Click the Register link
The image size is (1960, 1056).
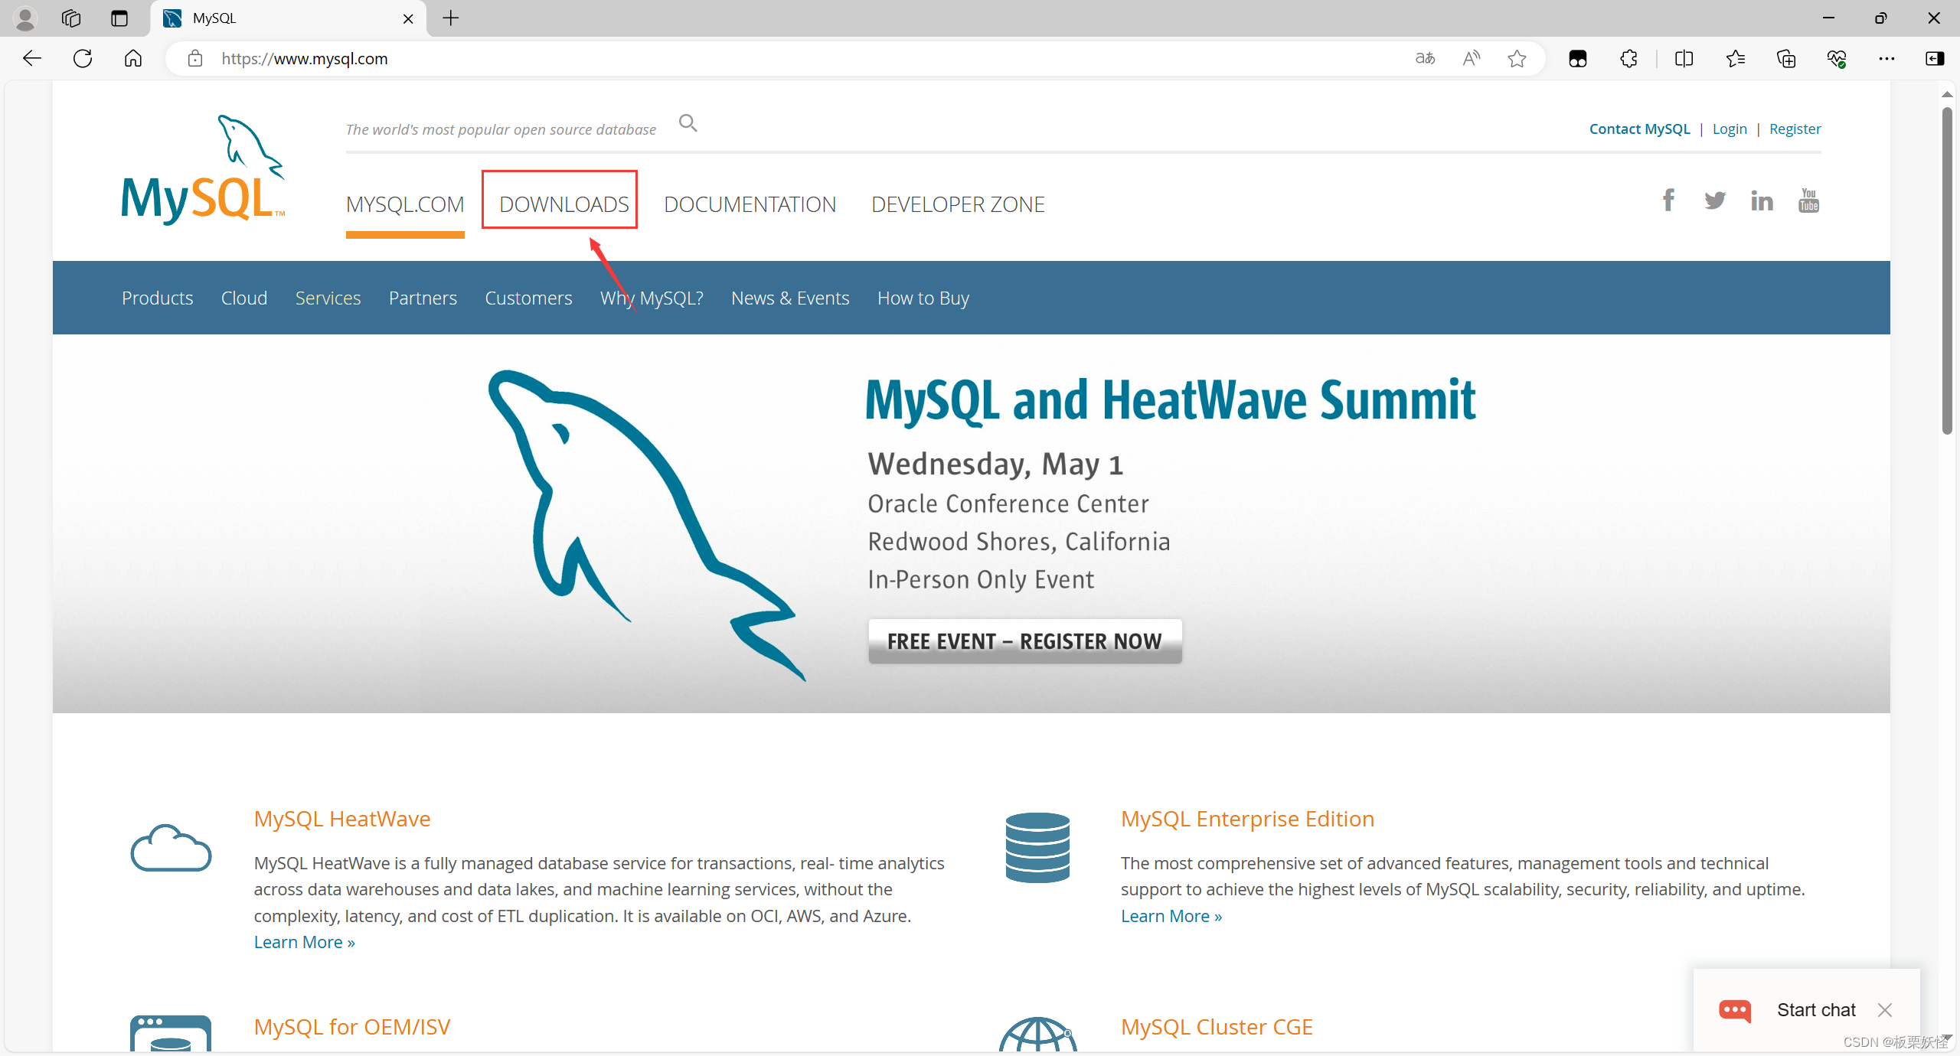click(x=1795, y=129)
